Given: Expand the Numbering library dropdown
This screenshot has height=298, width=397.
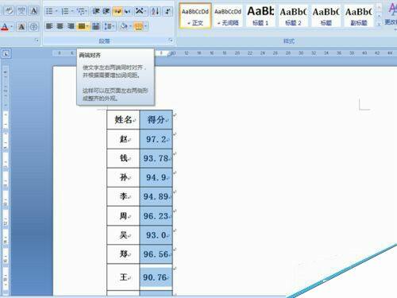Looking at the screenshot, I should (x=72, y=11).
